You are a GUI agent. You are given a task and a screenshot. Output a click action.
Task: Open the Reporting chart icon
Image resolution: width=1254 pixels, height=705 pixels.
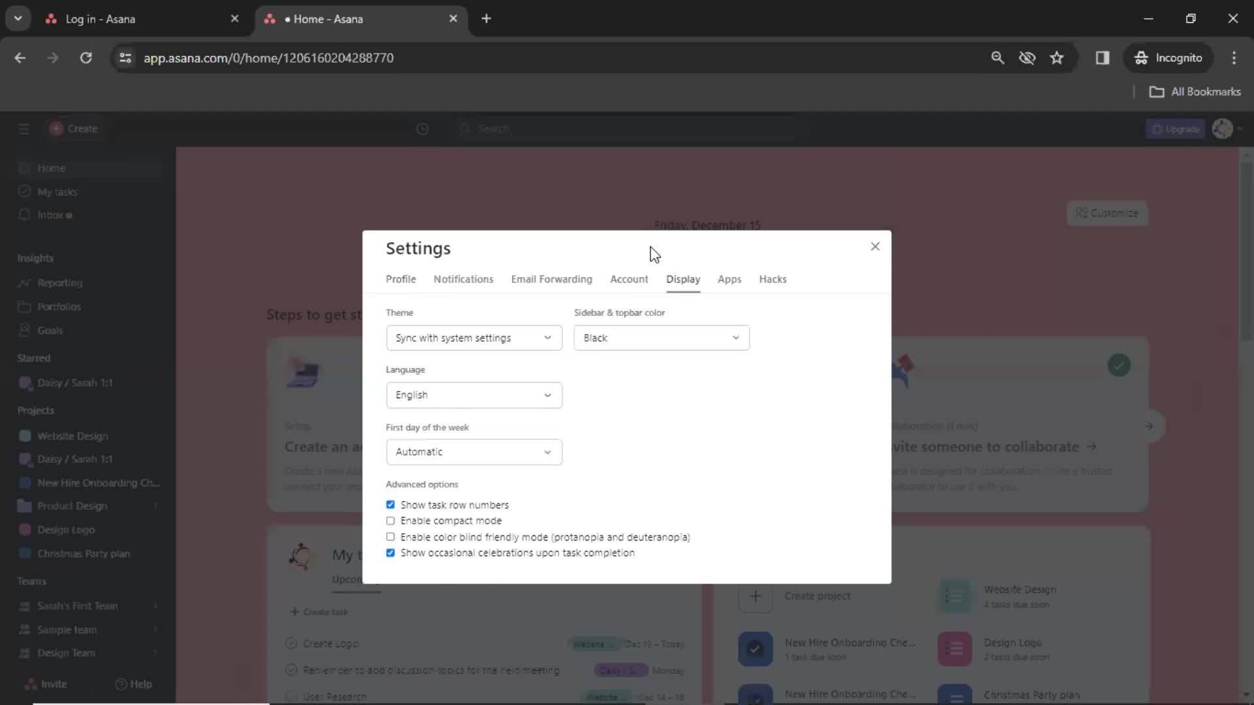click(24, 283)
